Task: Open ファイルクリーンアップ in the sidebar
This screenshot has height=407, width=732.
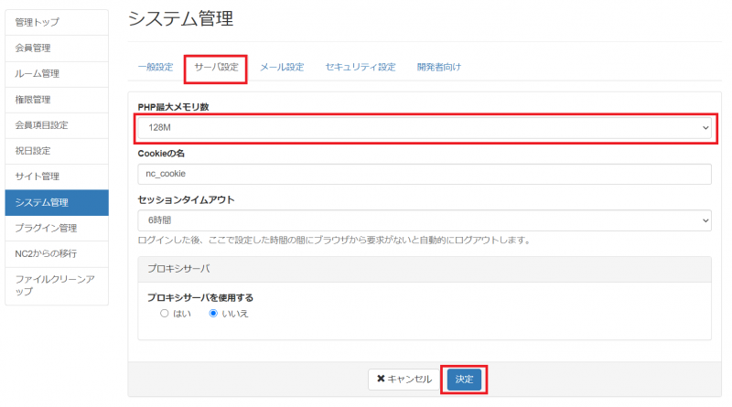Action: tap(57, 284)
